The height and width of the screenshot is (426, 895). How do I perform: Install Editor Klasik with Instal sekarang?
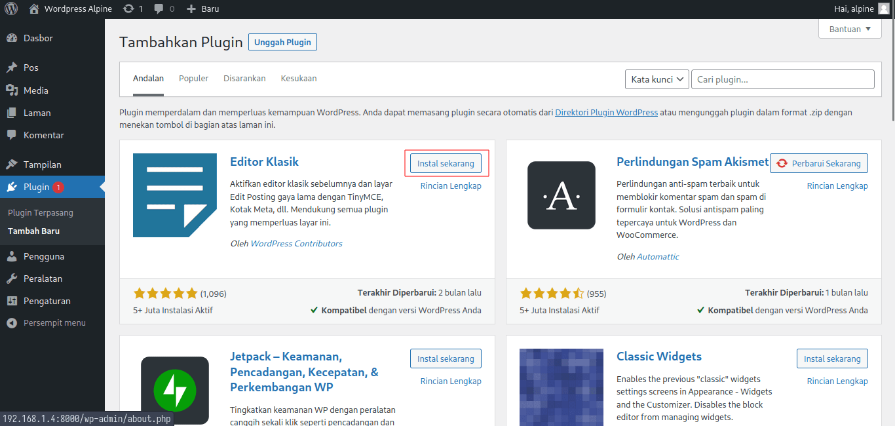[x=446, y=163]
